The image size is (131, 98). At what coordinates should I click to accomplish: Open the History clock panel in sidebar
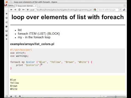pos(7,35)
